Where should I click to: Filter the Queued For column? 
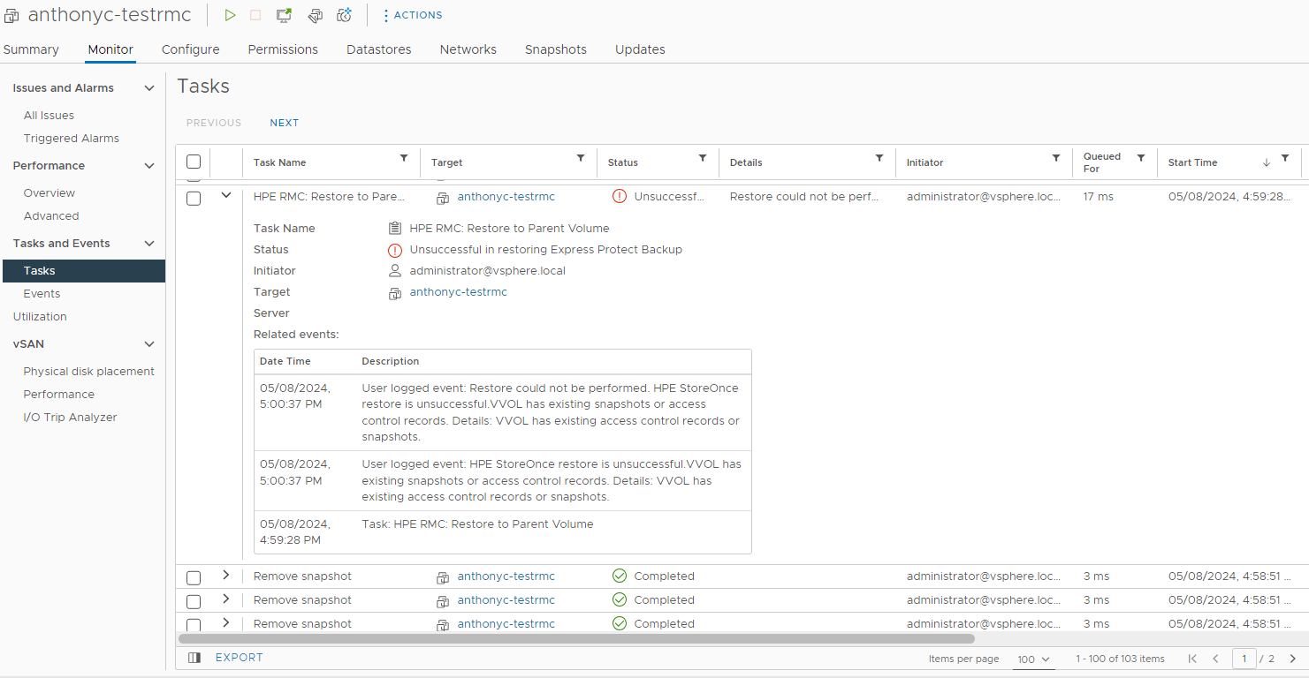click(x=1141, y=158)
